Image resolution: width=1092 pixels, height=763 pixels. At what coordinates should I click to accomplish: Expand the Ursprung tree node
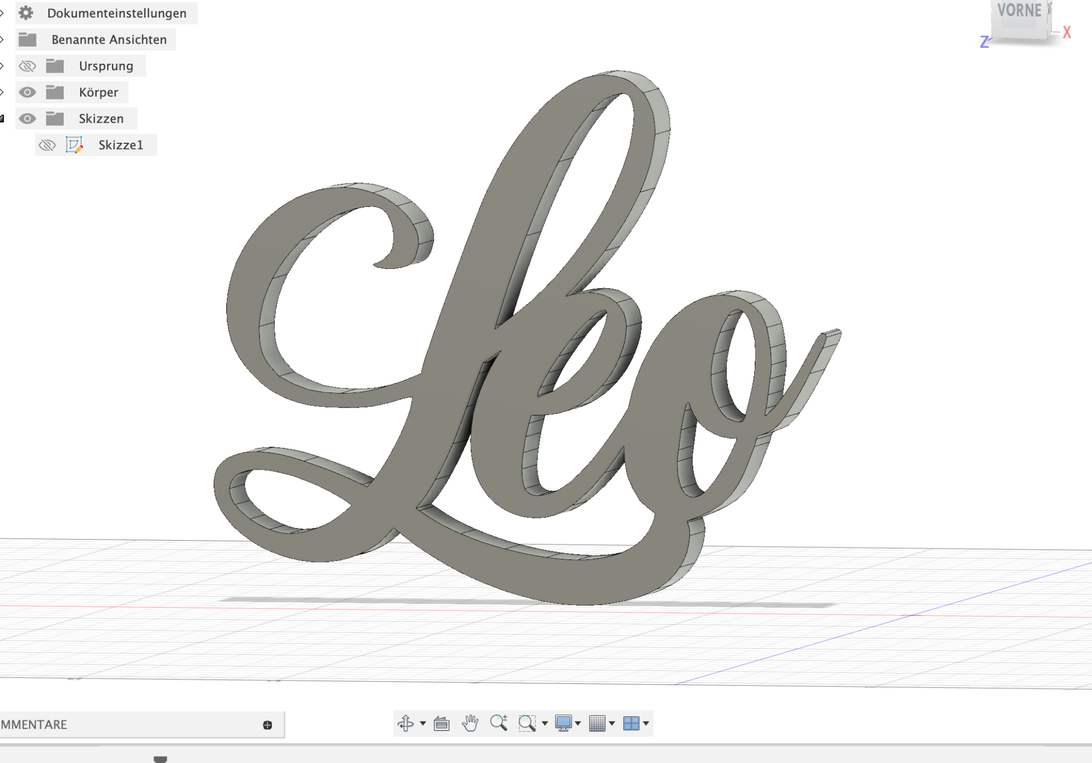(x=2, y=66)
